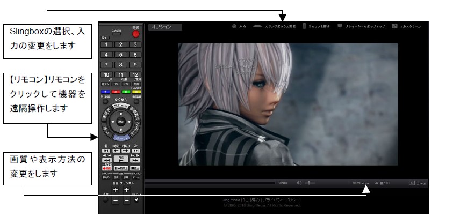Click the red 録画 record button on remote
This screenshot has width=453, height=217.
point(107,168)
